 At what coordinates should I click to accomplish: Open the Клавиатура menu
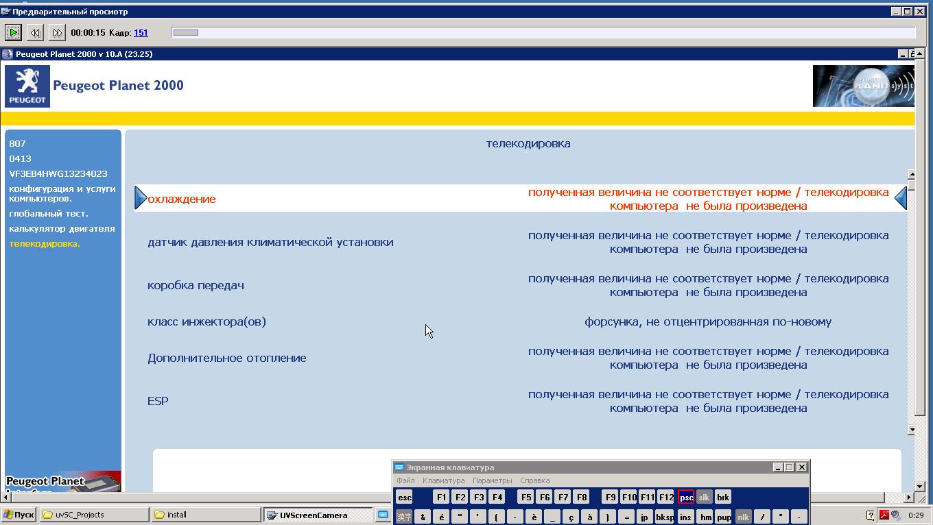coord(444,480)
